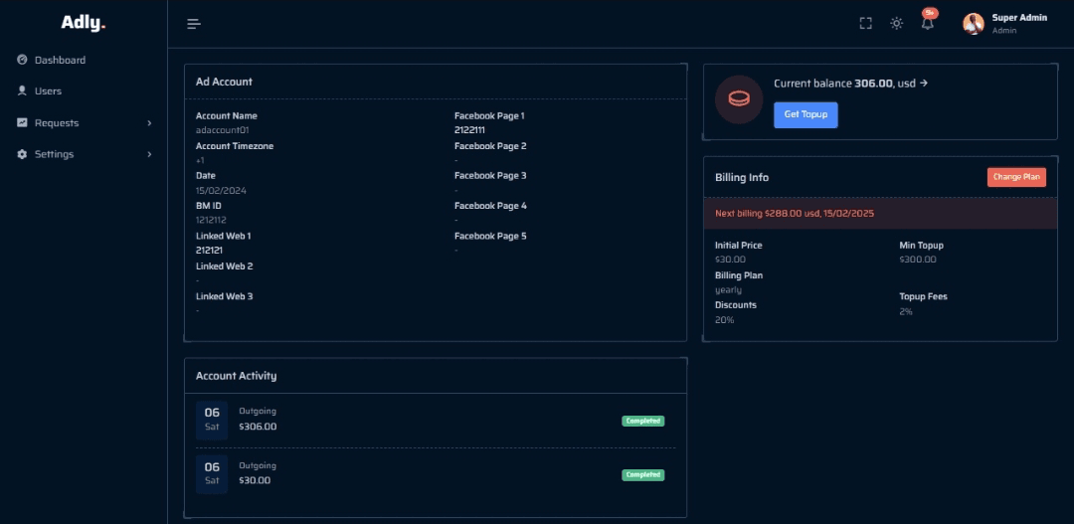Click the coin balance icon
This screenshot has height=524, width=1074.
[x=738, y=100]
